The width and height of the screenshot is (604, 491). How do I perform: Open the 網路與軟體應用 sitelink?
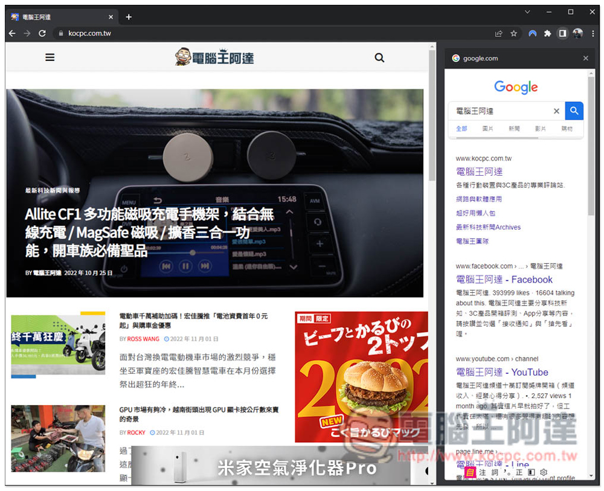(479, 199)
